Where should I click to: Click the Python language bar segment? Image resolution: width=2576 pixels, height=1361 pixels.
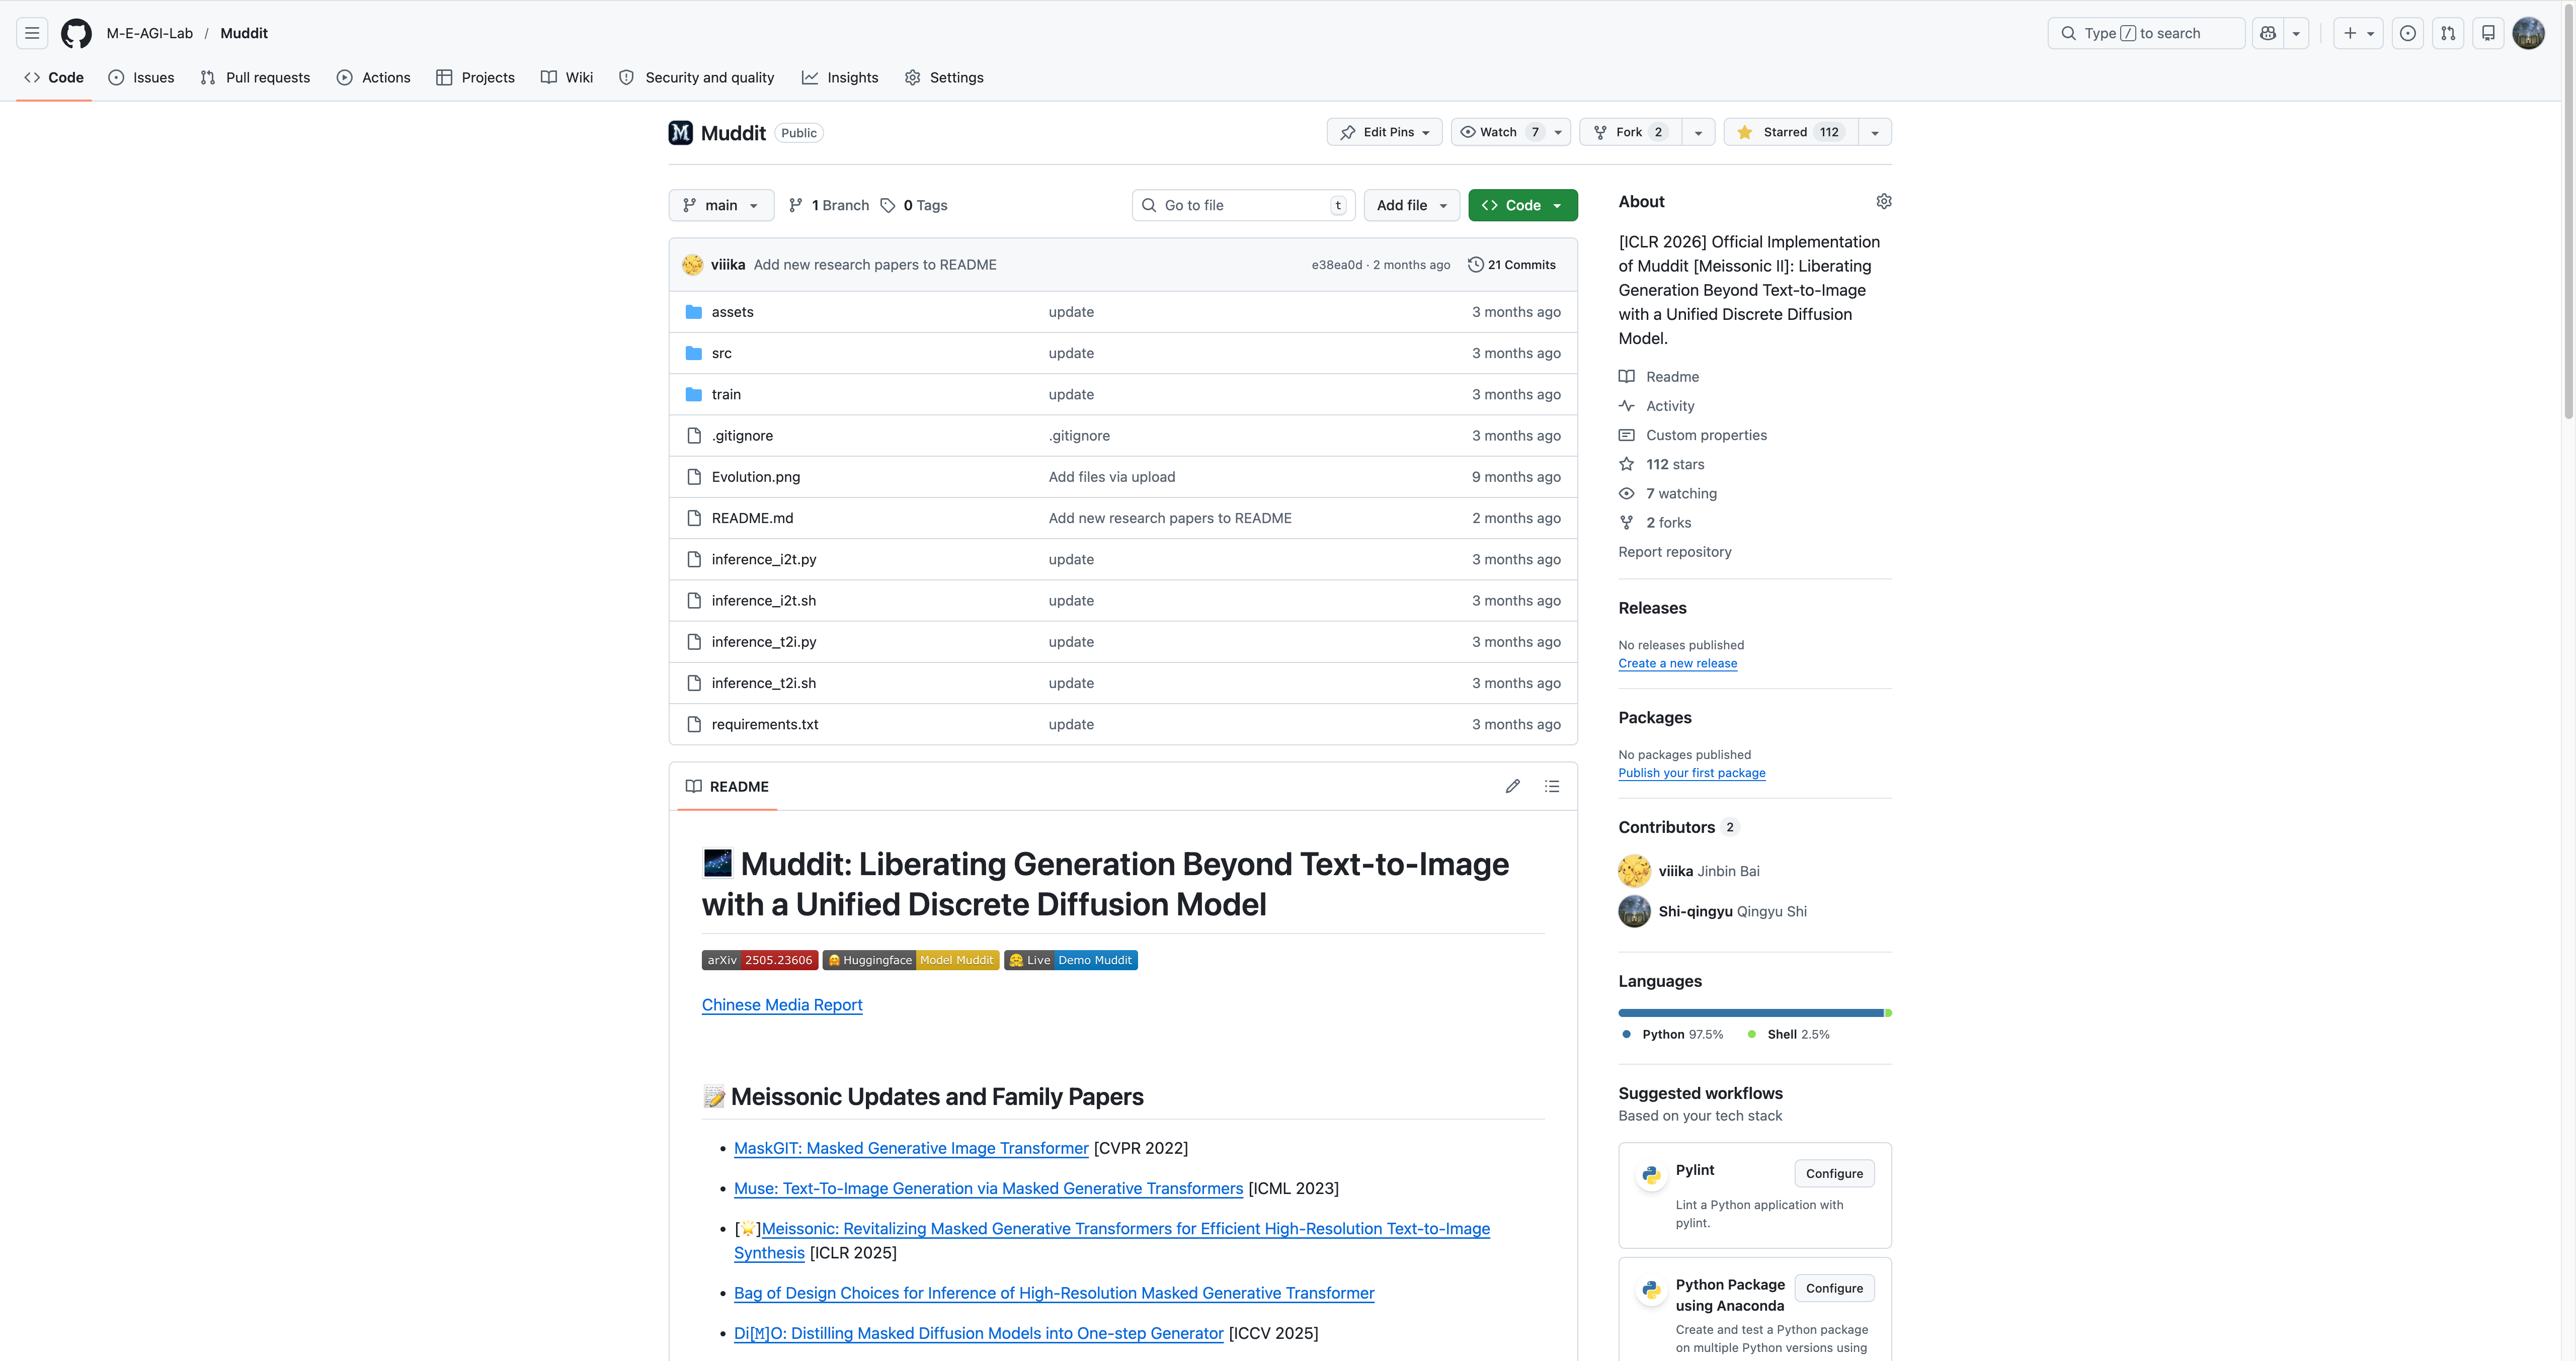pos(1749,1013)
